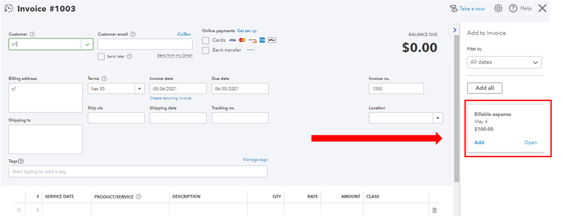Viewport: 563px width, 216px height.
Task: Enable the Cards payment checkbox
Action: click(206, 40)
